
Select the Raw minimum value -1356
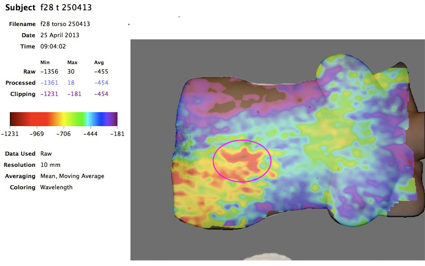click(49, 71)
